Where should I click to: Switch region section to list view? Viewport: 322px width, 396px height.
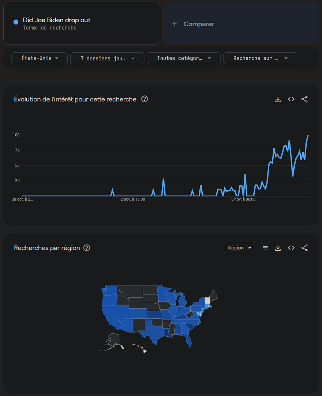(x=265, y=248)
